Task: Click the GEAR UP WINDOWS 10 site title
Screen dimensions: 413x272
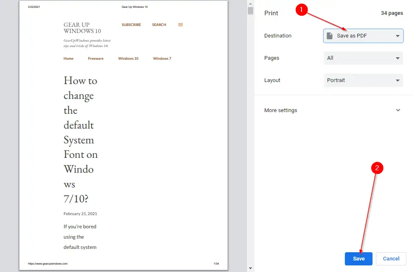Action: pos(82,28)
